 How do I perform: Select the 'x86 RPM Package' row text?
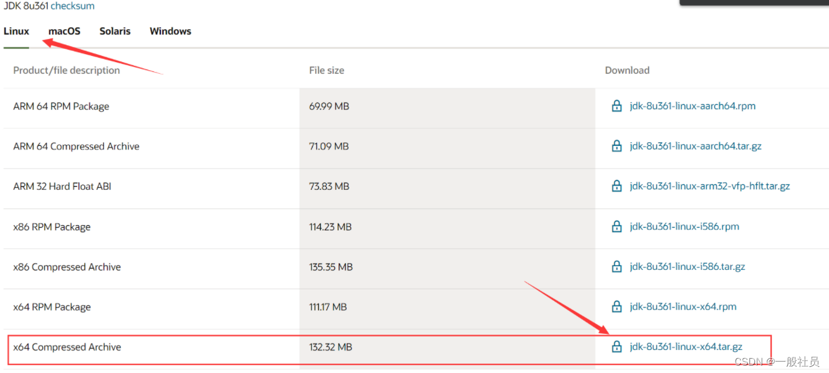52,227
